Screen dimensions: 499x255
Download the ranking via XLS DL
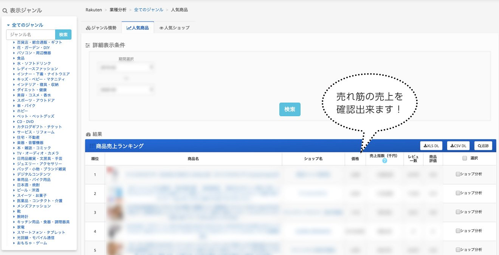pos(431,146)
